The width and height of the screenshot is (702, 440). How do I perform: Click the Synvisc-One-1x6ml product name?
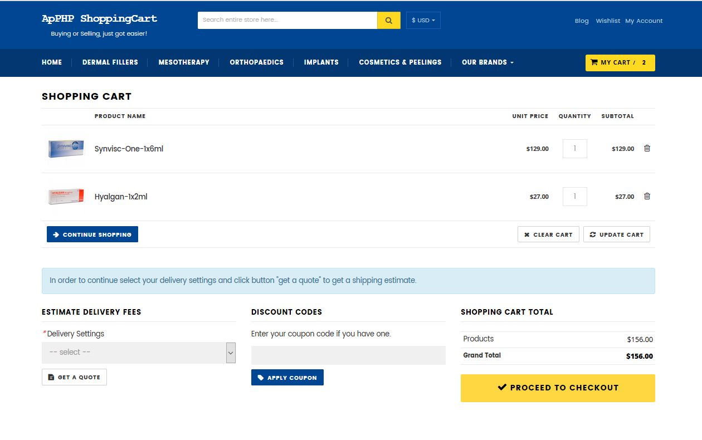129,149
